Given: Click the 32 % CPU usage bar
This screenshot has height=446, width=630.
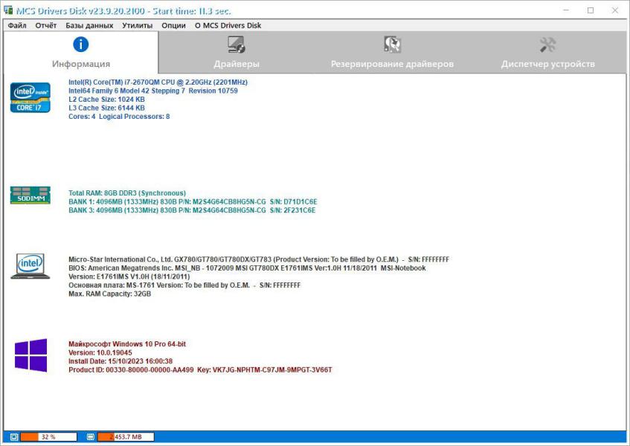Looking at the screenshot, I should click(48, 437).
